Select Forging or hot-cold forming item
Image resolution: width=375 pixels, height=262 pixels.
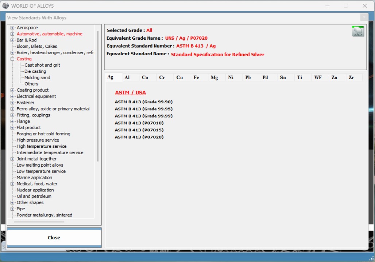click(x=43, y=134)
